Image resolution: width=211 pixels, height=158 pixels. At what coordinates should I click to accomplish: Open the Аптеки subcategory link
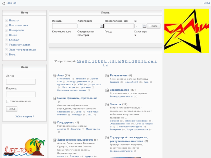(61, 156)
